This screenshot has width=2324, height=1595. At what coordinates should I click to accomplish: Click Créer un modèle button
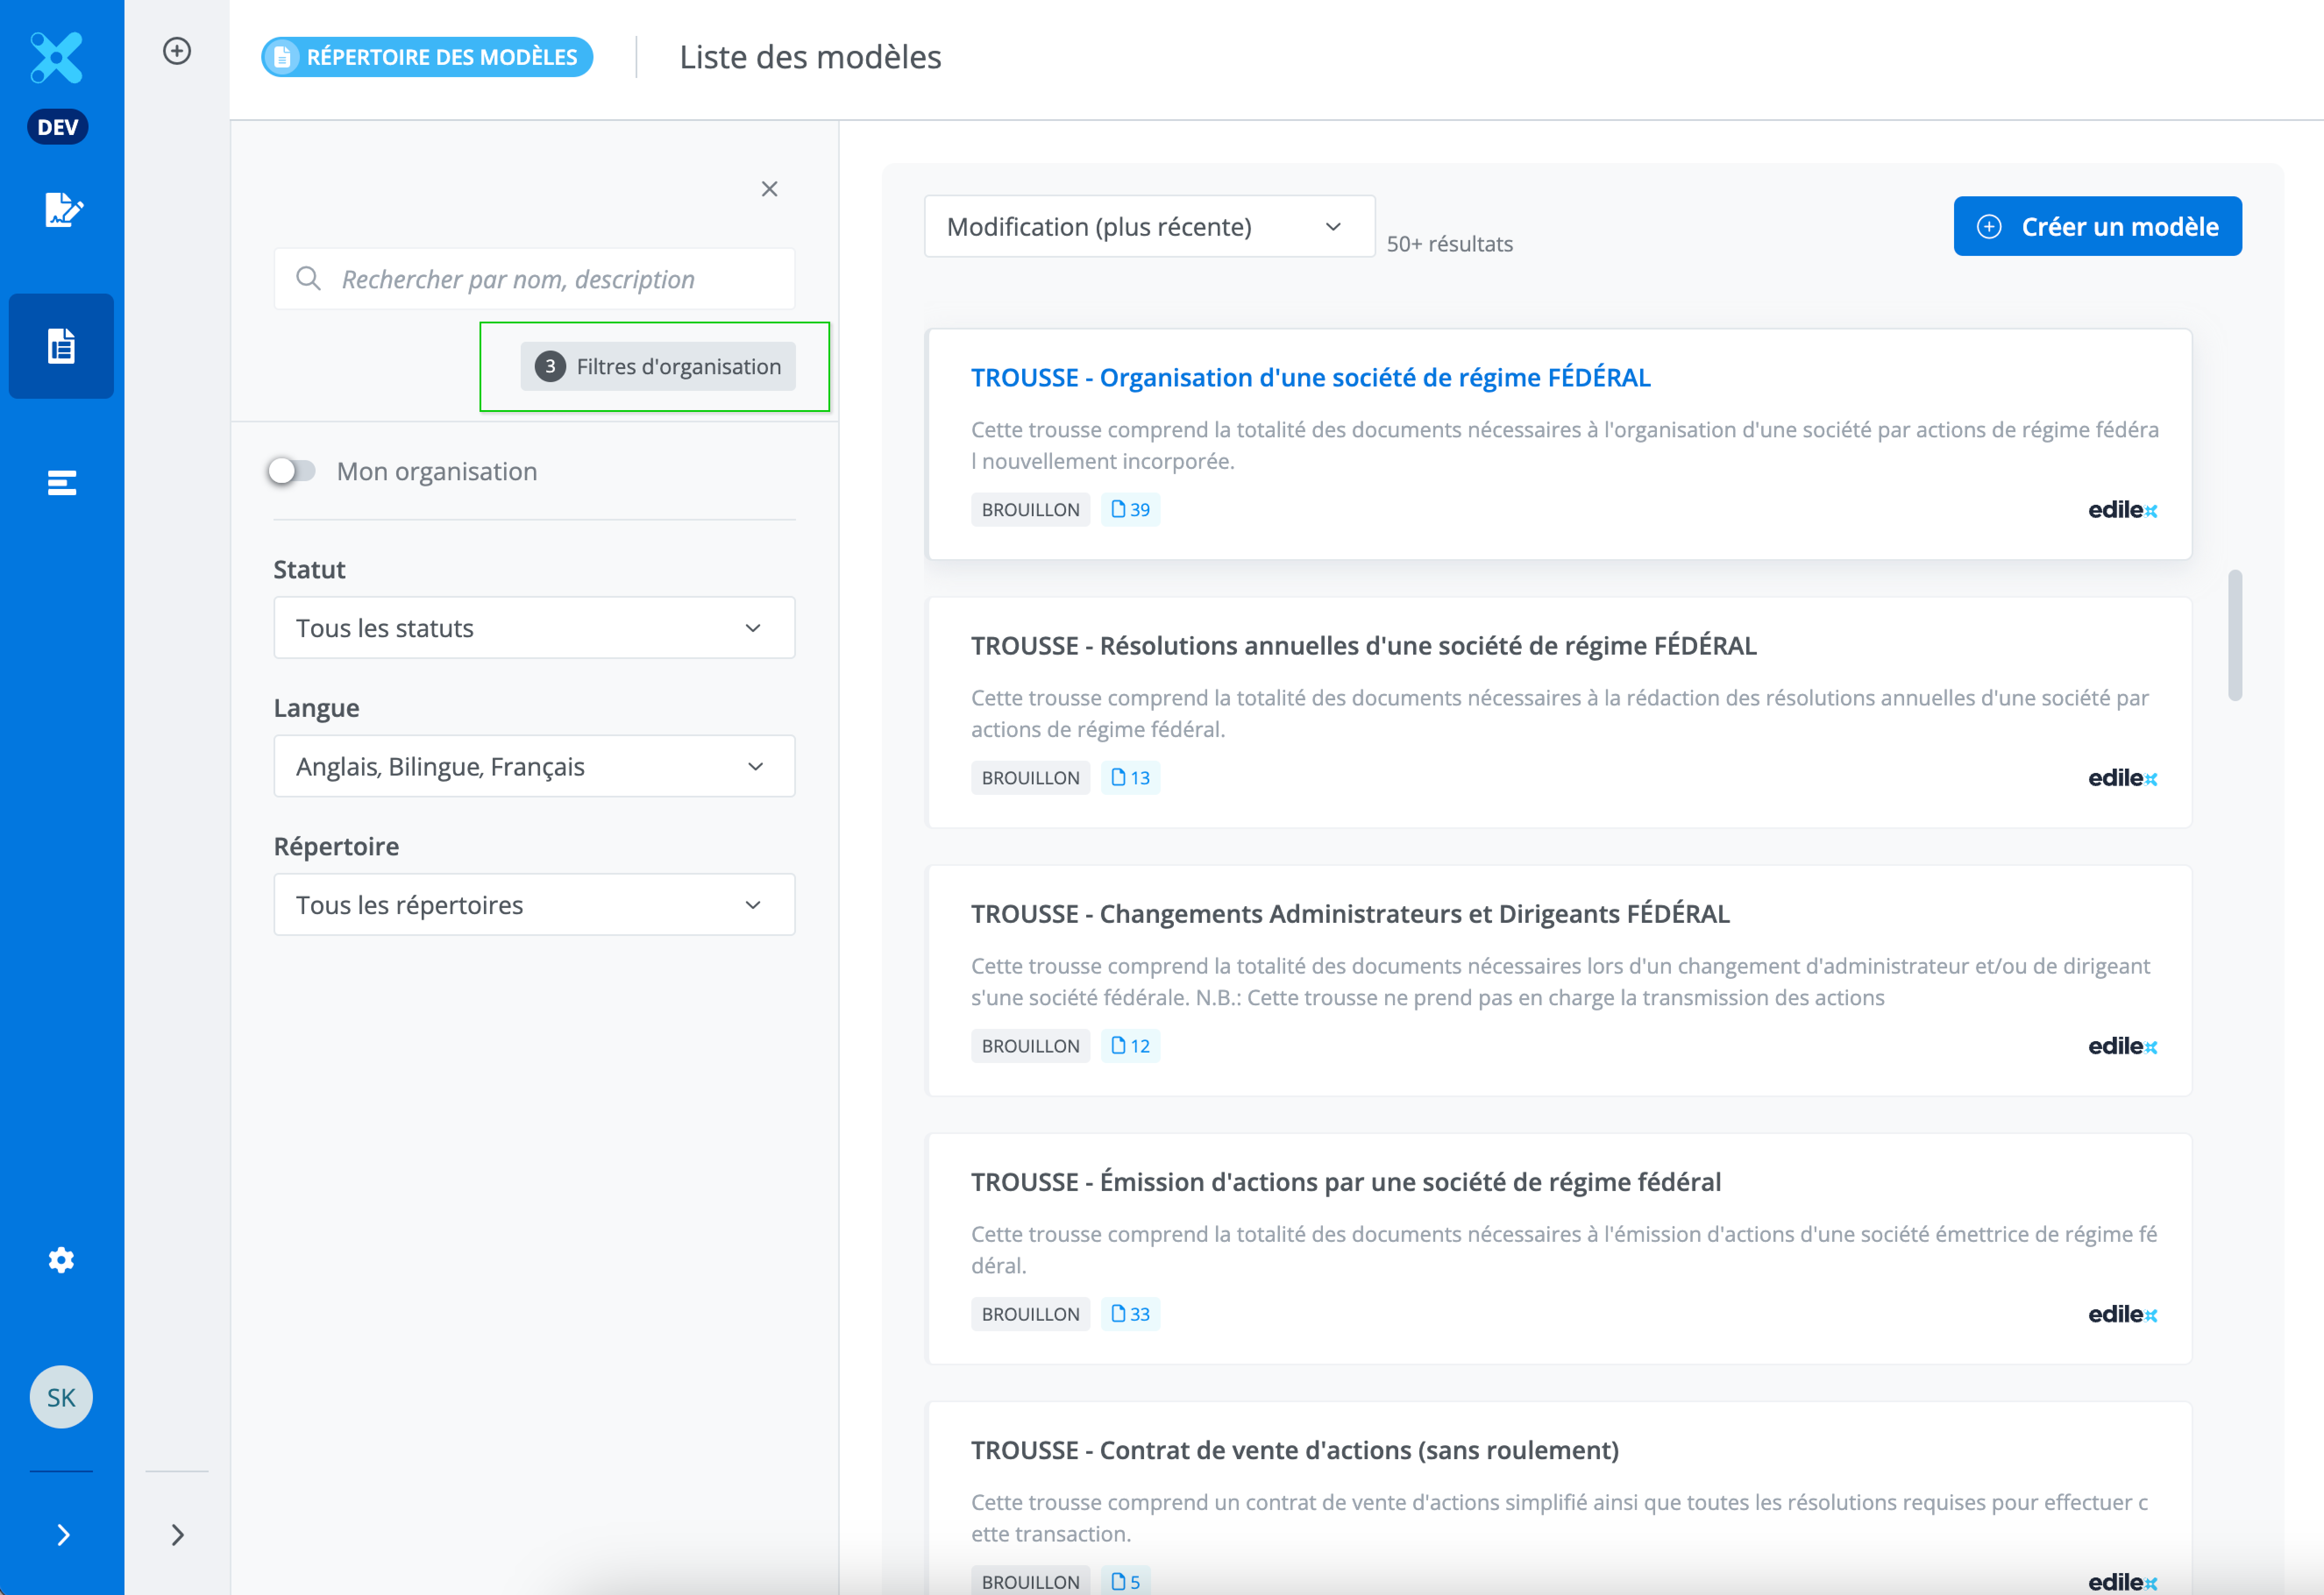[2097, 227]
